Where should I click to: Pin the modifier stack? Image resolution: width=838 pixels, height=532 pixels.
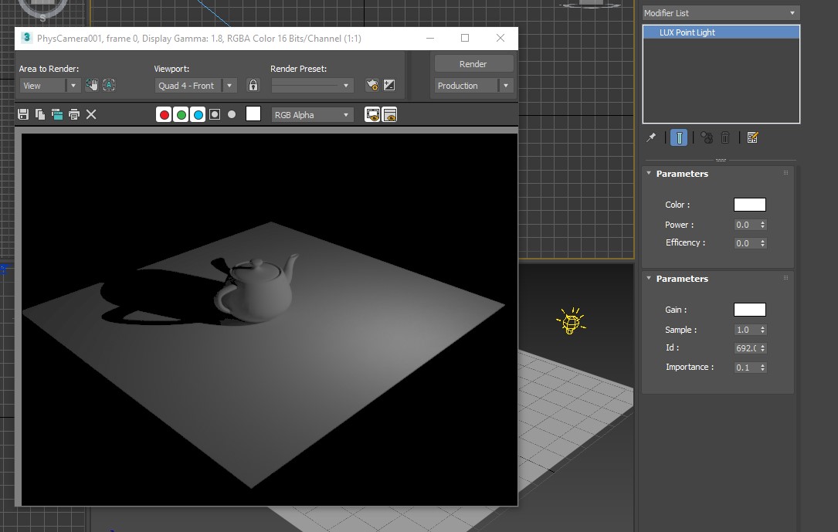click(651, 137)
